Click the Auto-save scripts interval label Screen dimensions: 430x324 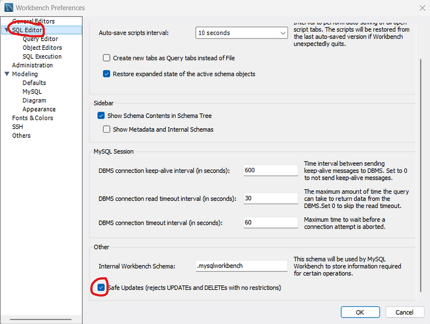133,33
